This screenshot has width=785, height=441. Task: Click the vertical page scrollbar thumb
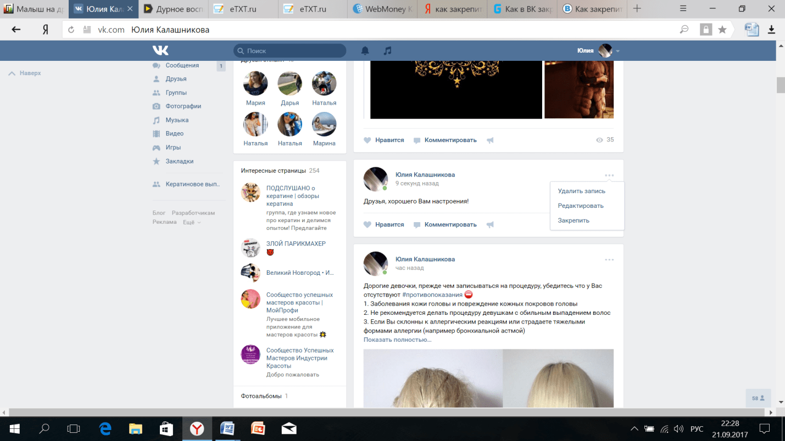tap(780, 85)
